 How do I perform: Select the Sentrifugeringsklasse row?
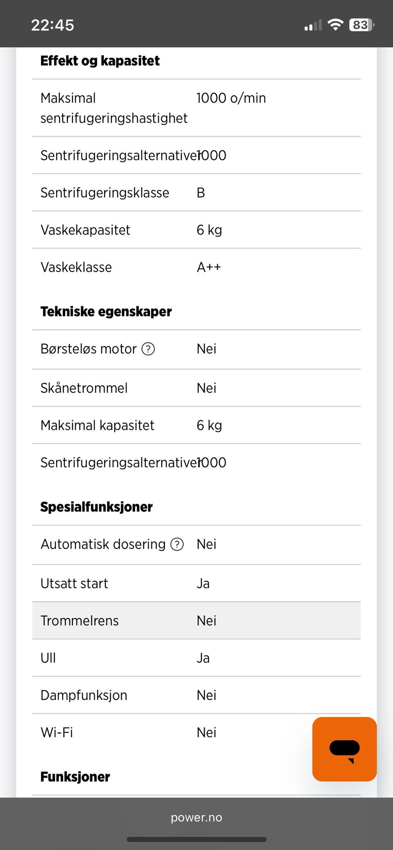[x=196, y=193]
